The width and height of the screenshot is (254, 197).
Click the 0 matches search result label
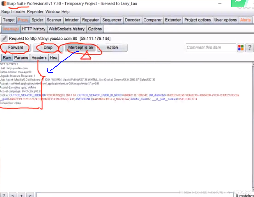click(x=245, y=196)
